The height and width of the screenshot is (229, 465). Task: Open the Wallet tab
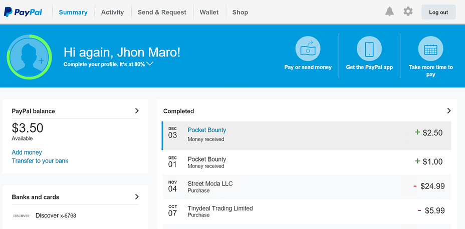pos(209,12)
